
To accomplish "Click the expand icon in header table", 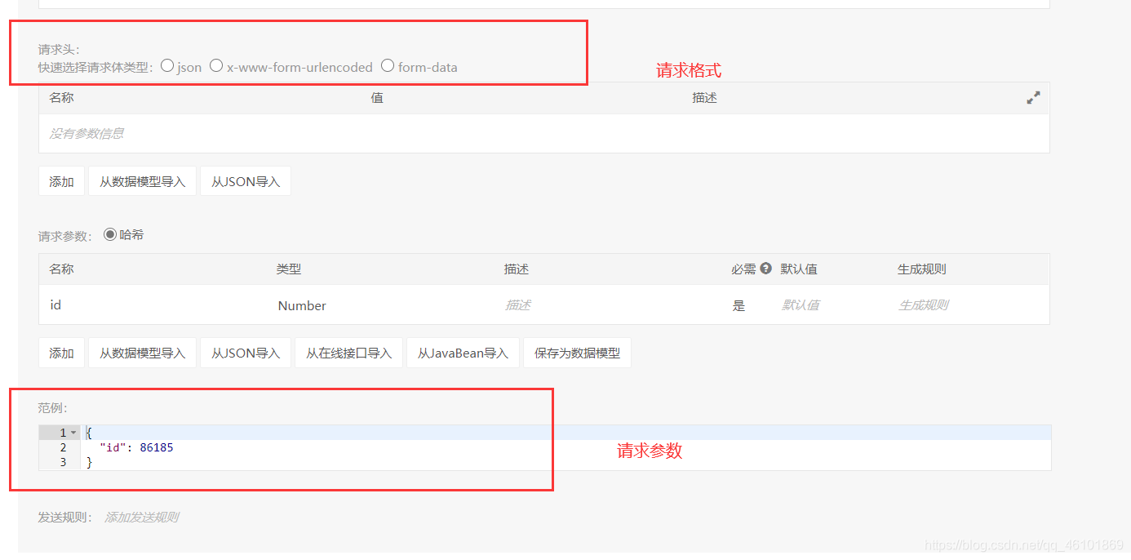I will [1033, 98].
